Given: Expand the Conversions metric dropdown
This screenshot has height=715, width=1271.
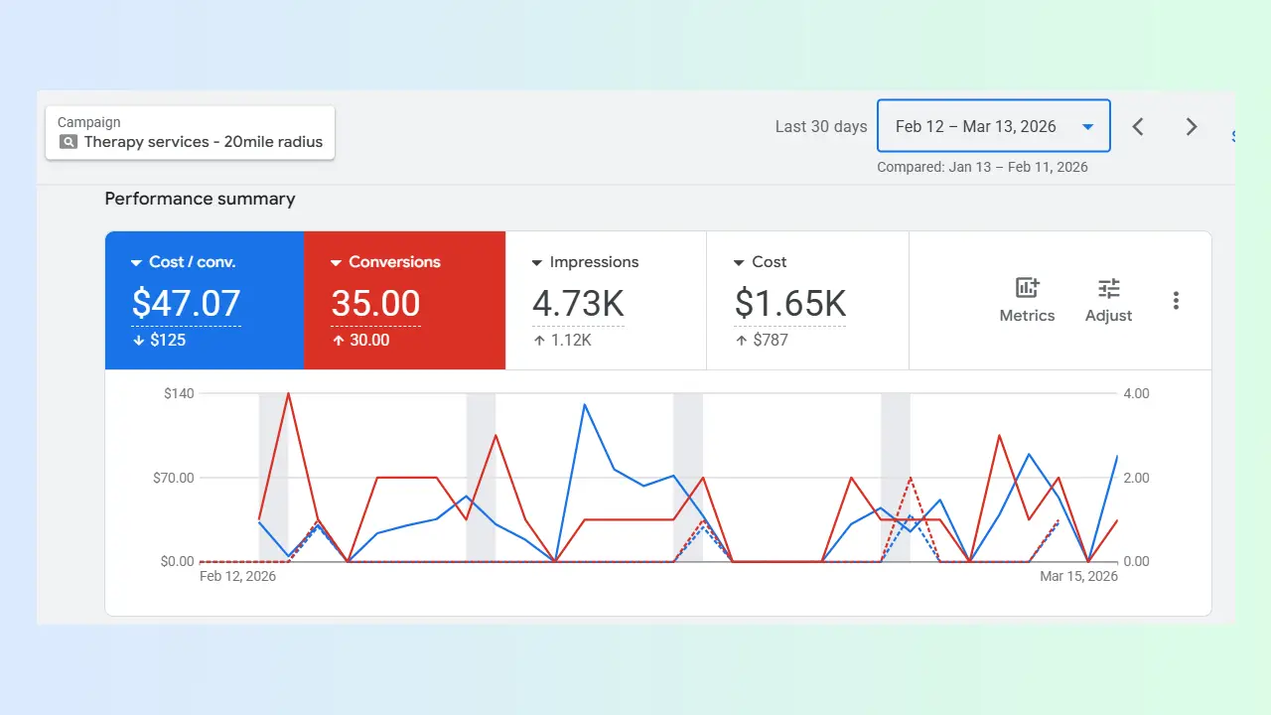Looking at the screenshot, I should [336, 263].
